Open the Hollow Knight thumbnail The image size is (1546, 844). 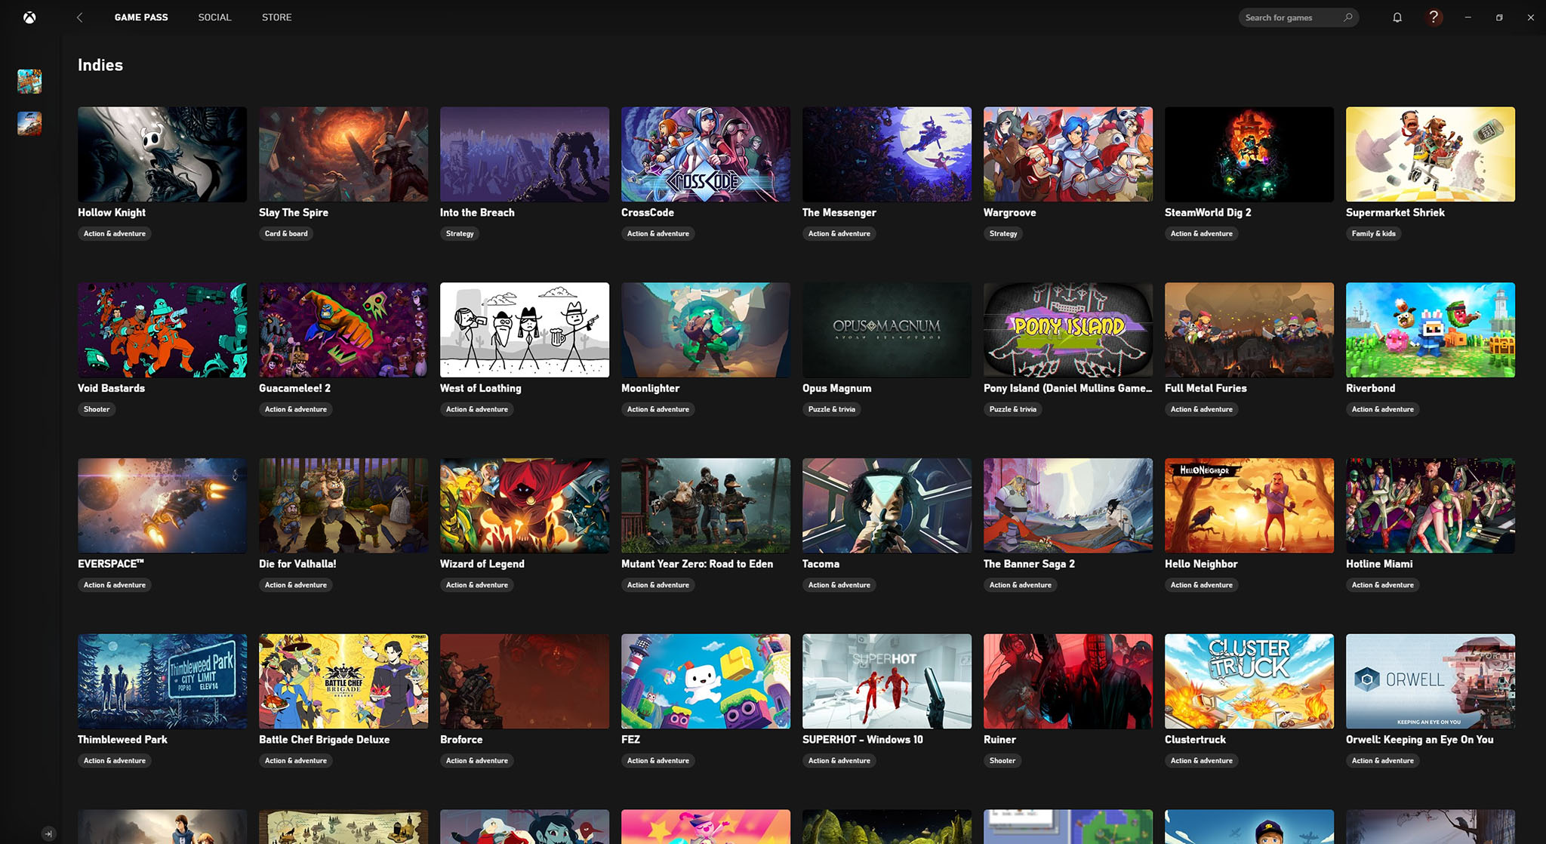coord(162,154)
